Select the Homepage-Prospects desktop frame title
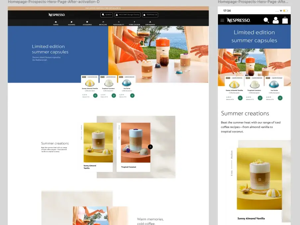 53,2
